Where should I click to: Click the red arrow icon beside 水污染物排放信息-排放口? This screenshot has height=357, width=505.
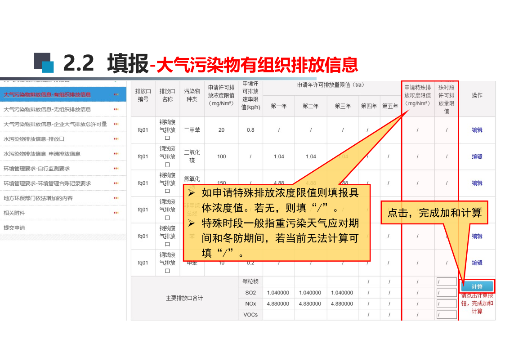coord(116,139)
